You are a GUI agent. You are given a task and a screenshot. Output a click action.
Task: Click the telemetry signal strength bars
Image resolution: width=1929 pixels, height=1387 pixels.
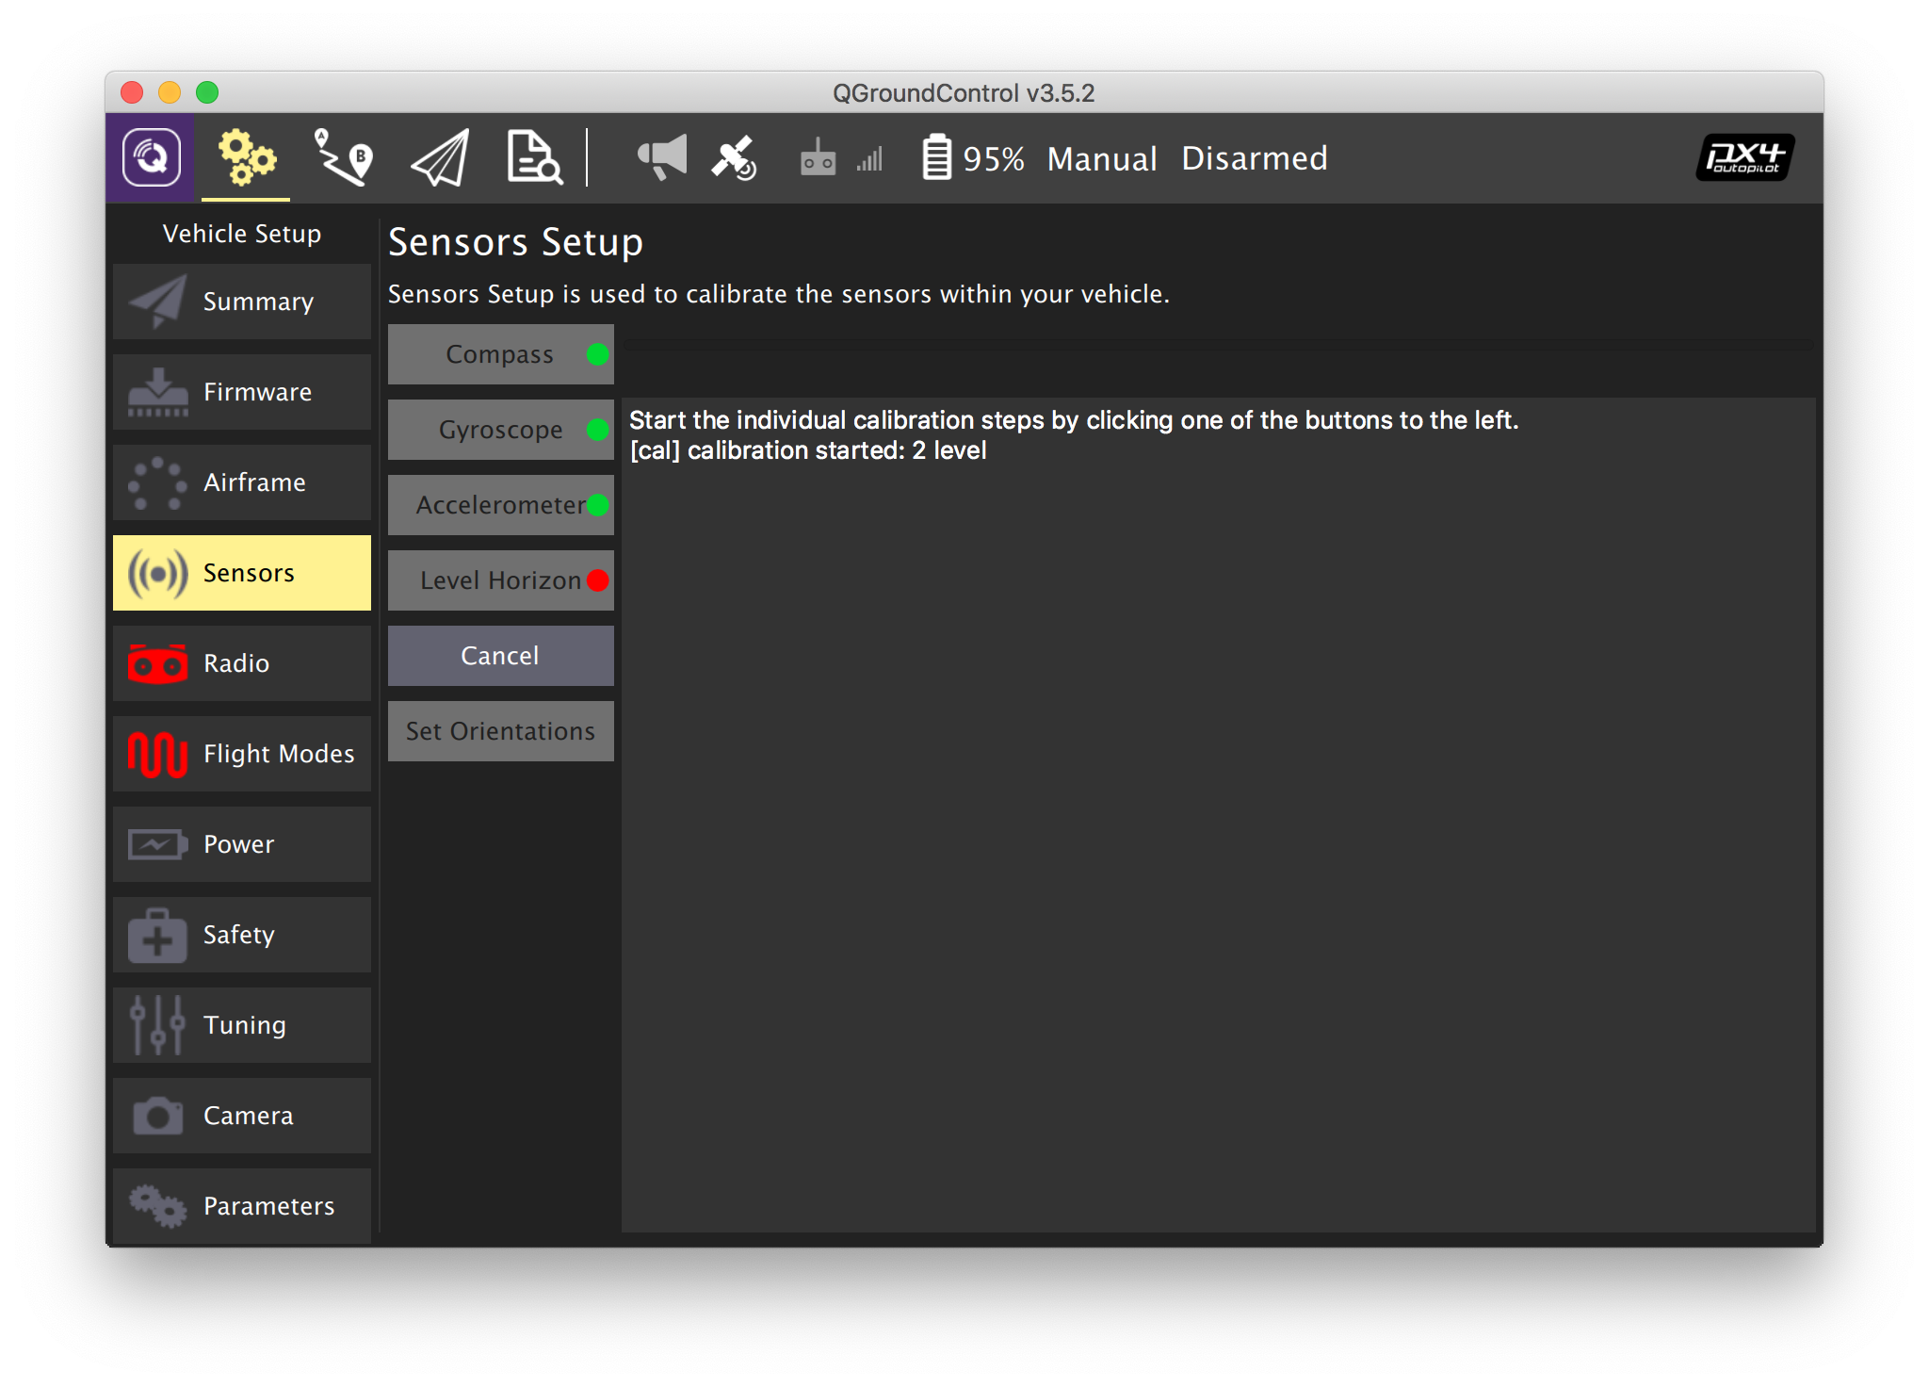tap(869, 159)
